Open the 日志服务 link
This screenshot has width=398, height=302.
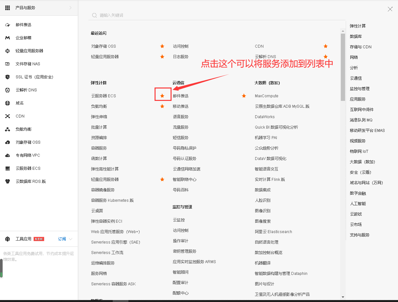pos(181,57)
